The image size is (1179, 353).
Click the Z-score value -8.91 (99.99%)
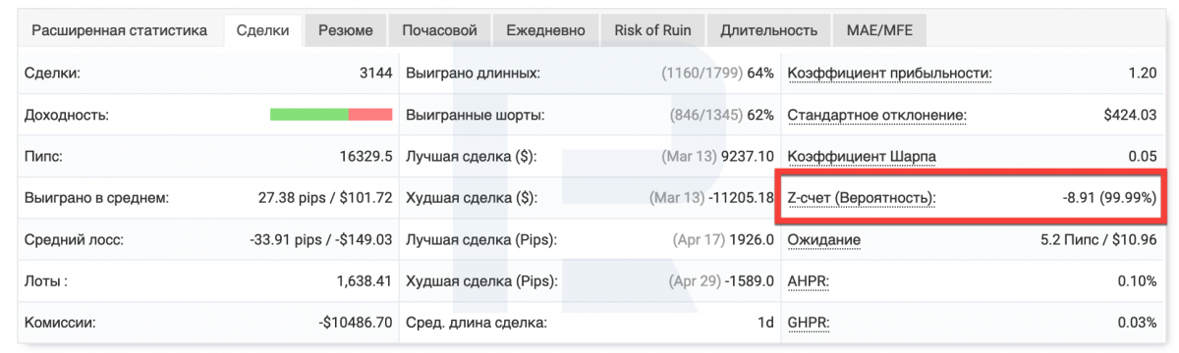(x=1109, y=198)
